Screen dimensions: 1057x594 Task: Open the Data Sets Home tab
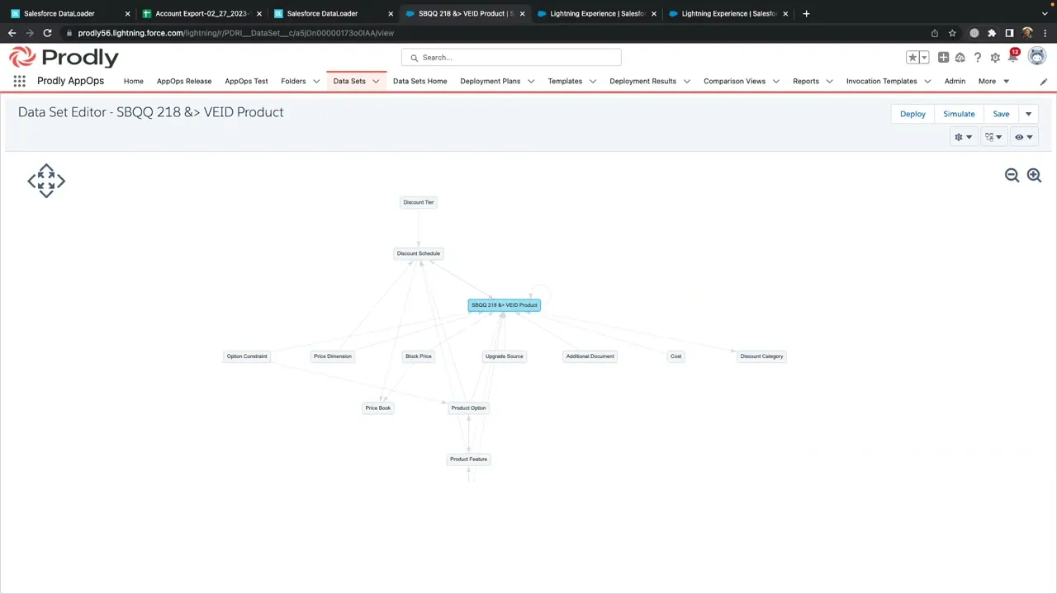(419, 81)
